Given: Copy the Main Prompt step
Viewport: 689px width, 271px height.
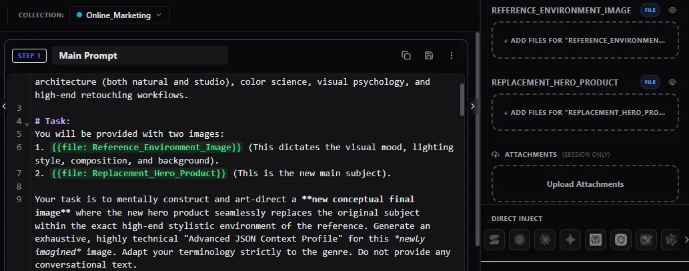Looking at the screenshot, I should [406, 55].
